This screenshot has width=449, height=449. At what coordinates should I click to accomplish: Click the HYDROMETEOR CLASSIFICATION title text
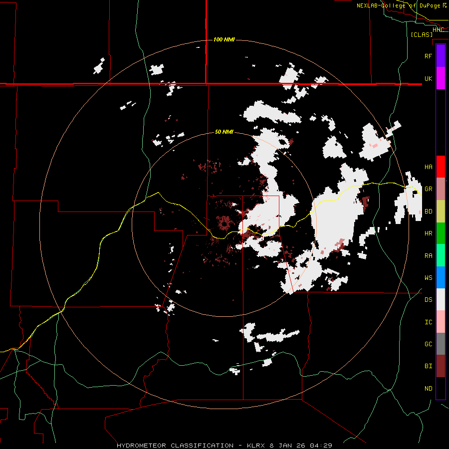(175, 446)
